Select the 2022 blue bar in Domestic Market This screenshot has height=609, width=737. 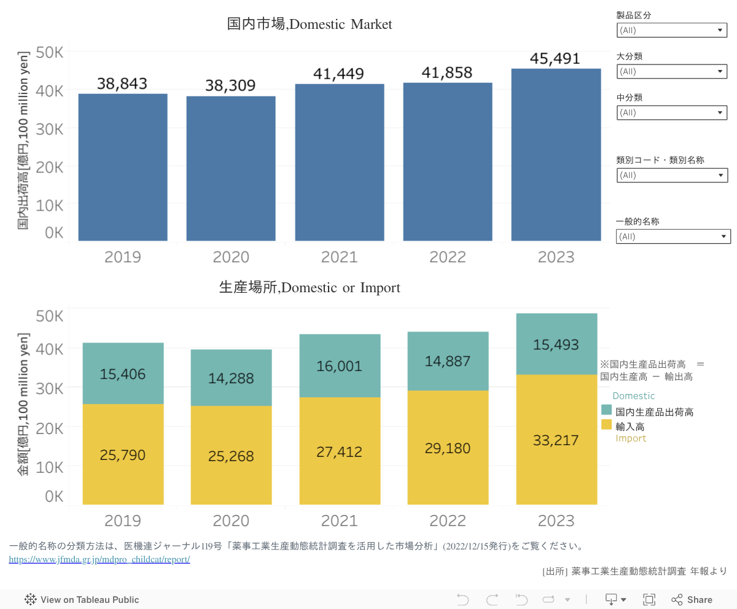[x=448, y=161]
